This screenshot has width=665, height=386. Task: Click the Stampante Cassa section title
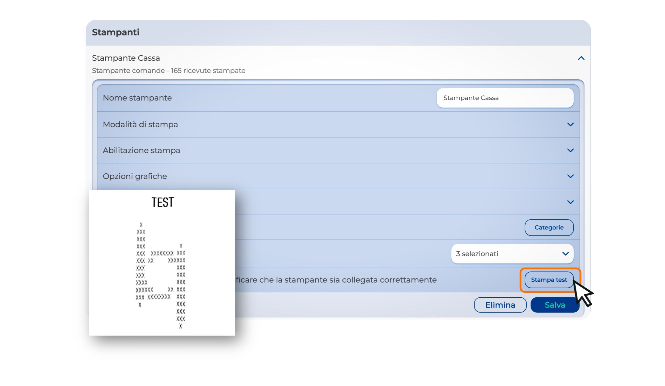click(x=126, y=58)
